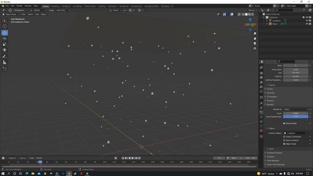313x176 pixels.
Task: Play the animation forward
Action: [133, 158]
